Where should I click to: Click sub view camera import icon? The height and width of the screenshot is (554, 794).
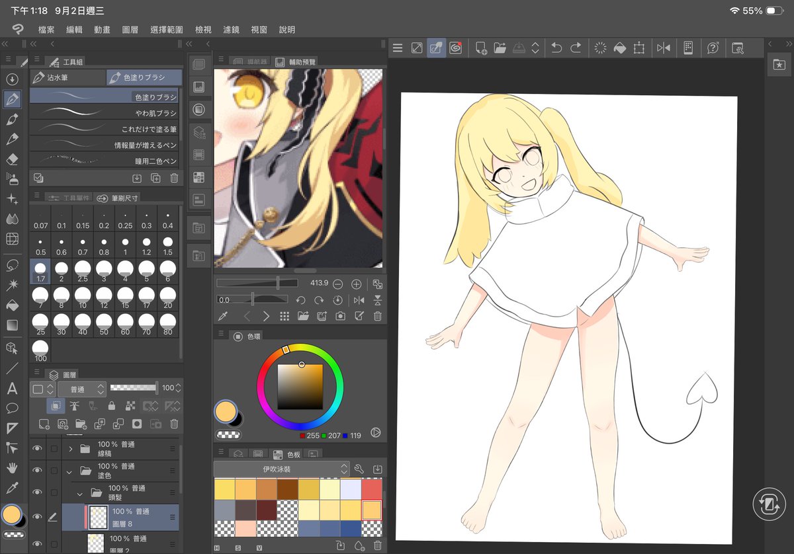pyautogui.click(x=340, y=316)
